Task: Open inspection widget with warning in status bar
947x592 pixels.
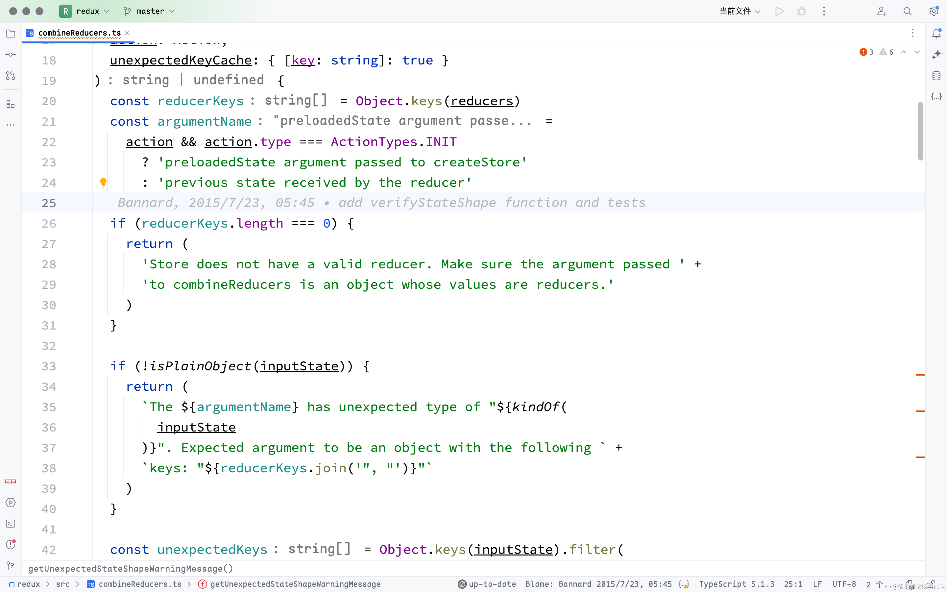Action: click(684, 584)
